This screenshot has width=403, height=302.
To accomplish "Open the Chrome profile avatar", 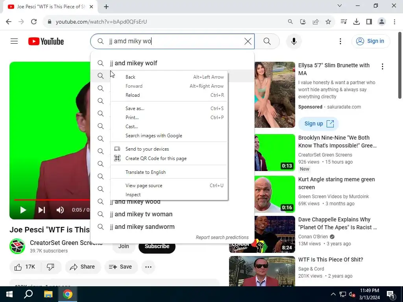I will 382,22.
